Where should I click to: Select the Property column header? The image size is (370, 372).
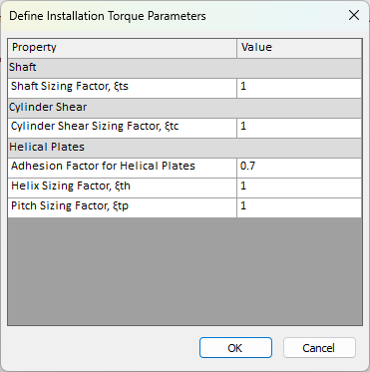click(x=123, y=48)
